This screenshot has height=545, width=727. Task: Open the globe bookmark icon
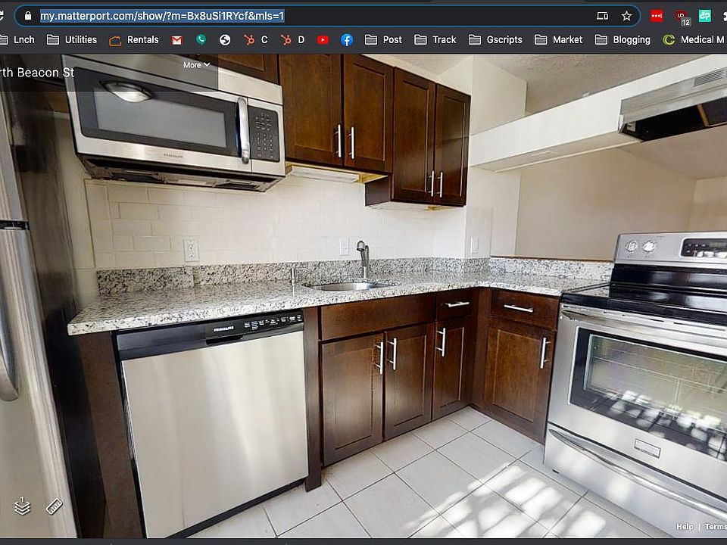[225, 40]
